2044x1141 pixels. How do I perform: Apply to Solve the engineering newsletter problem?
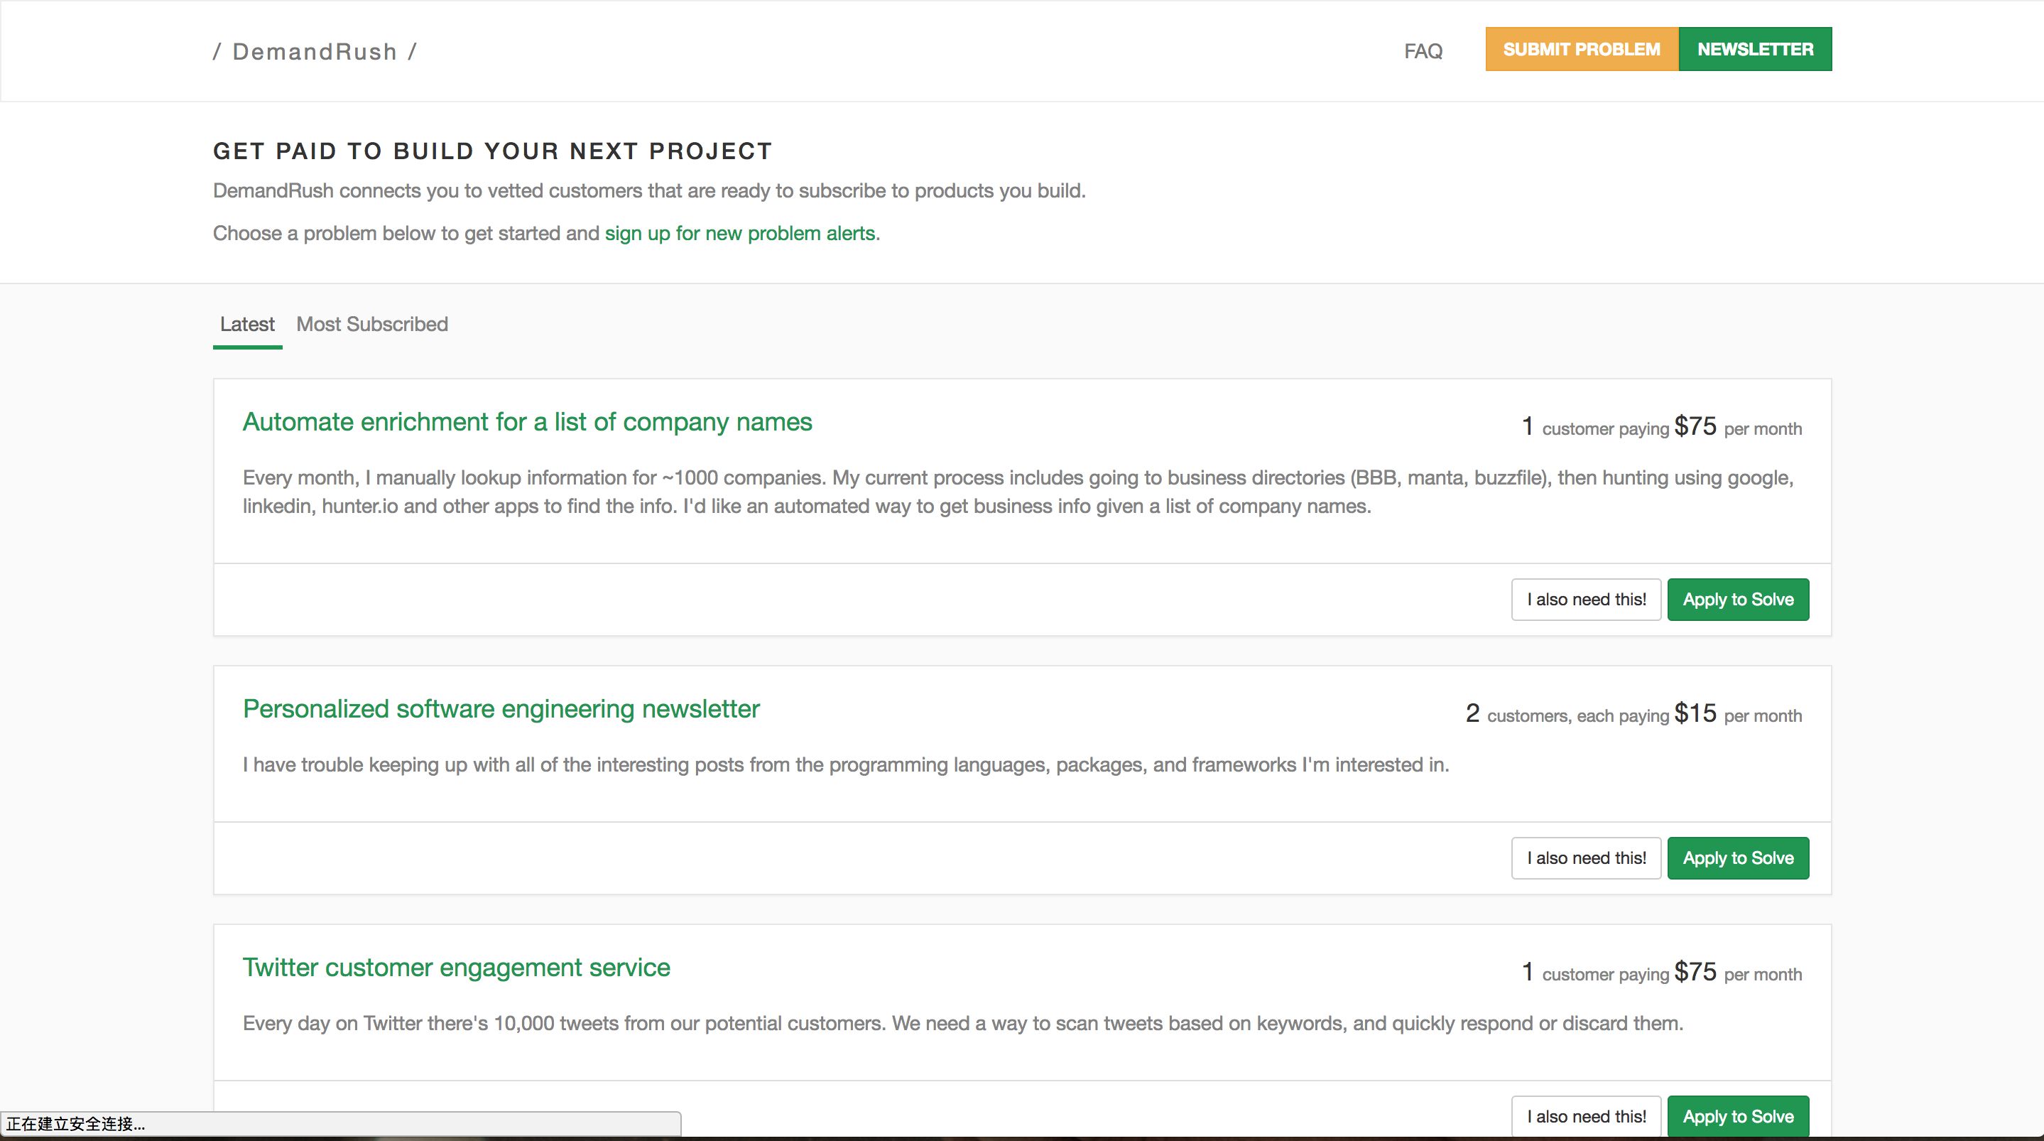coord(1737,858)
